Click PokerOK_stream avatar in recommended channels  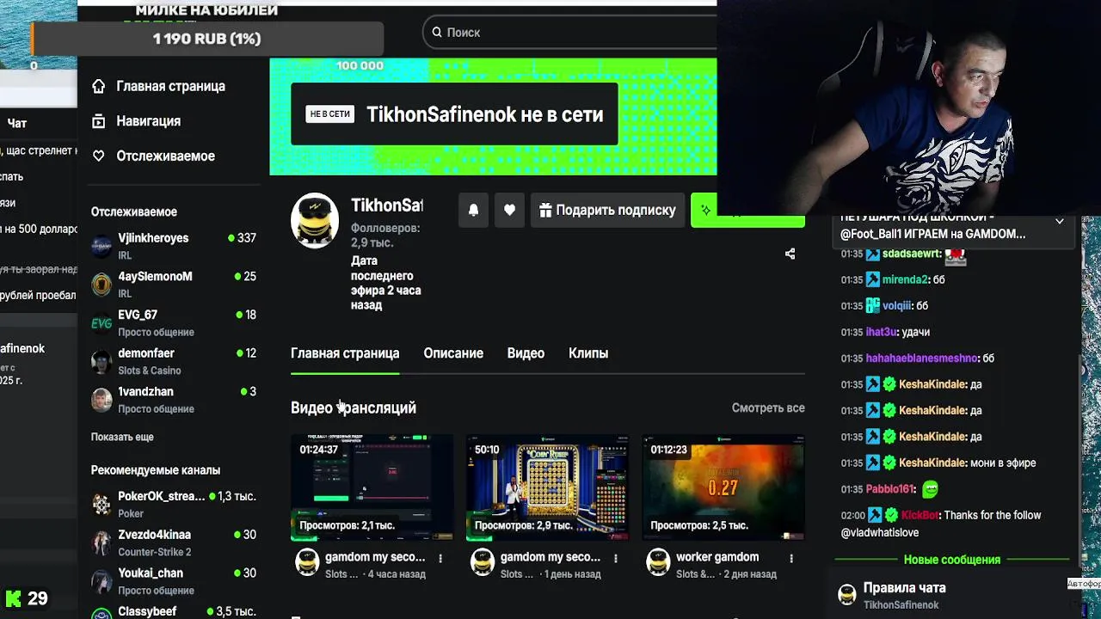click(x=101, y=505)
